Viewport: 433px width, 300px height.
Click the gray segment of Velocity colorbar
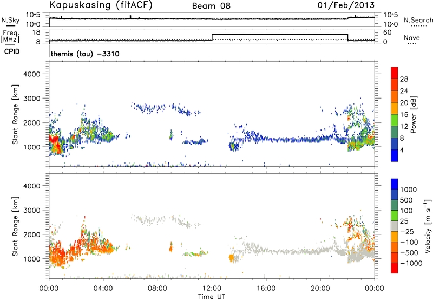(395, 226)
